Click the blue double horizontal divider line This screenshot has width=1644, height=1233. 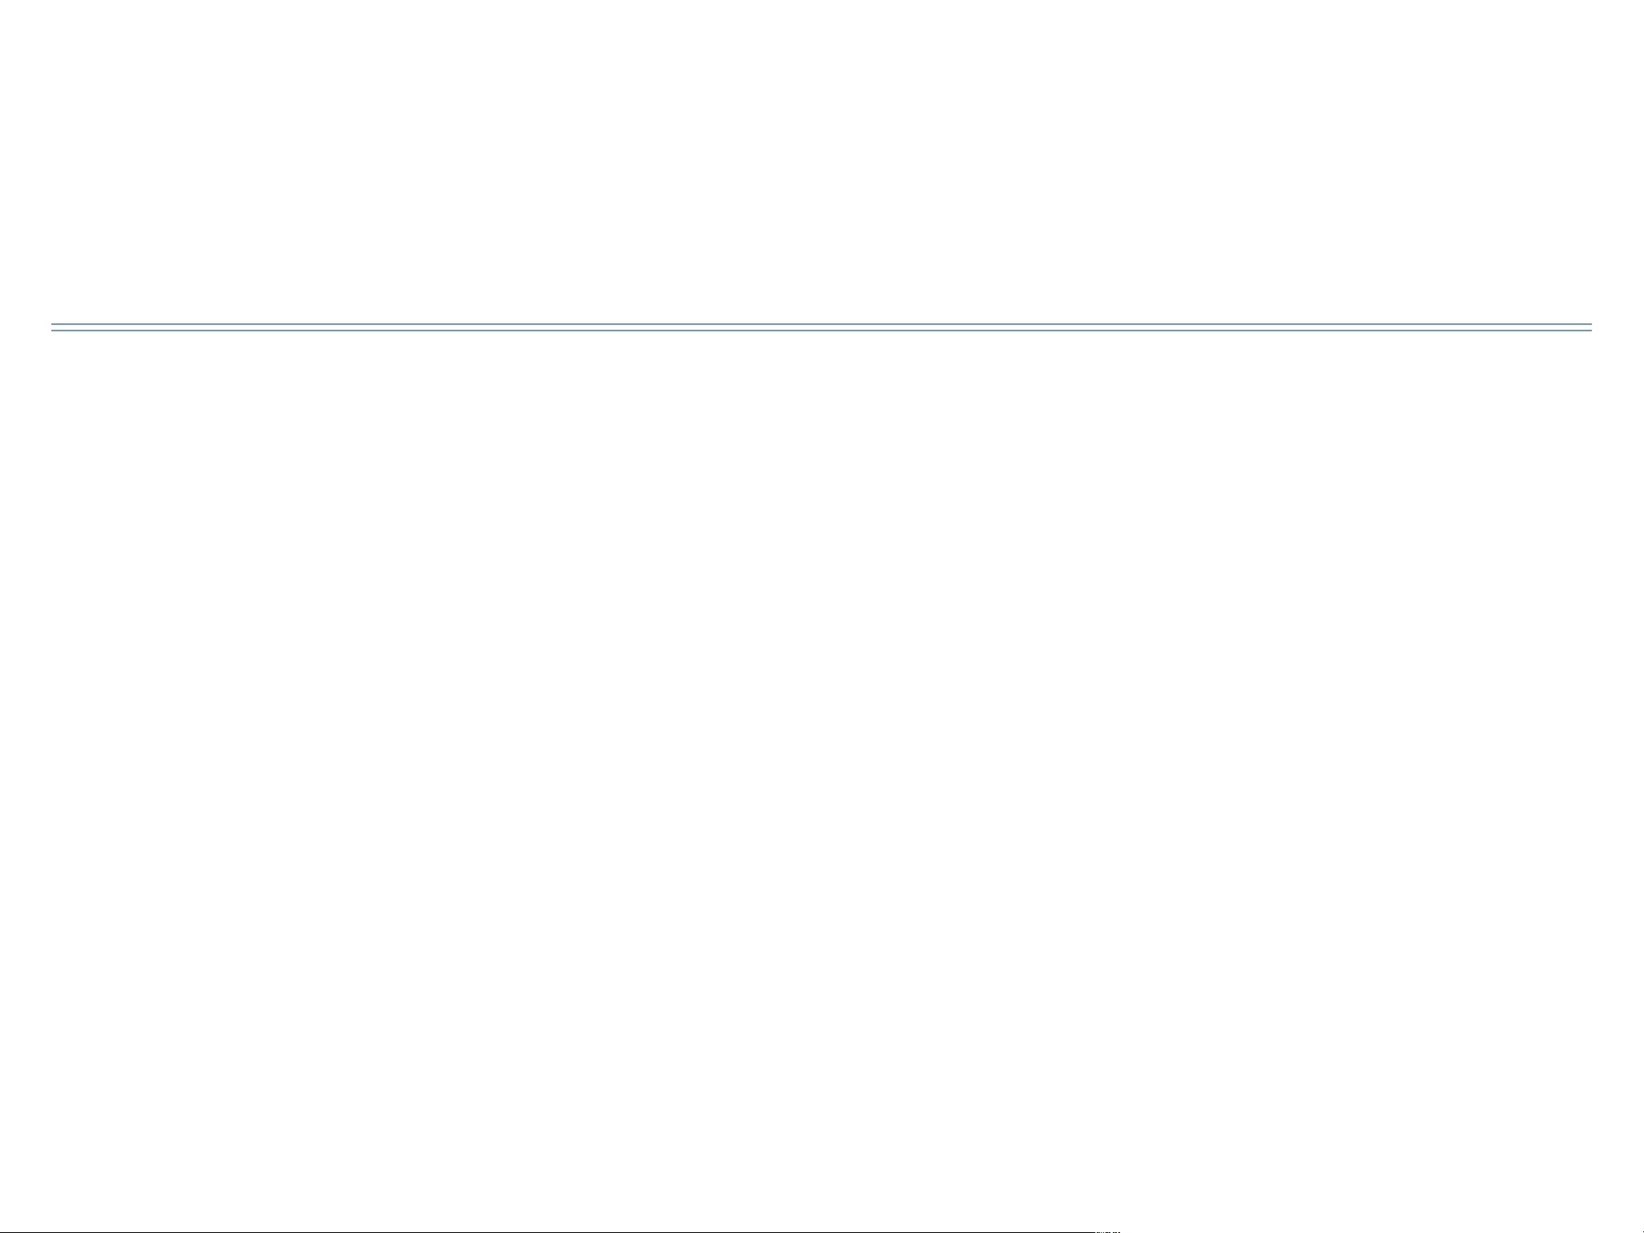tap(821, 327)
